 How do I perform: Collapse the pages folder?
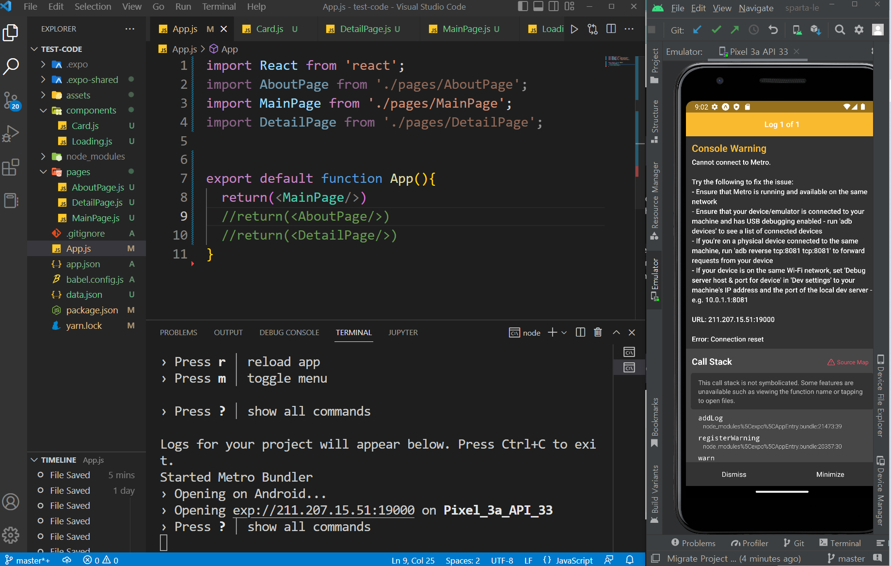43,172
